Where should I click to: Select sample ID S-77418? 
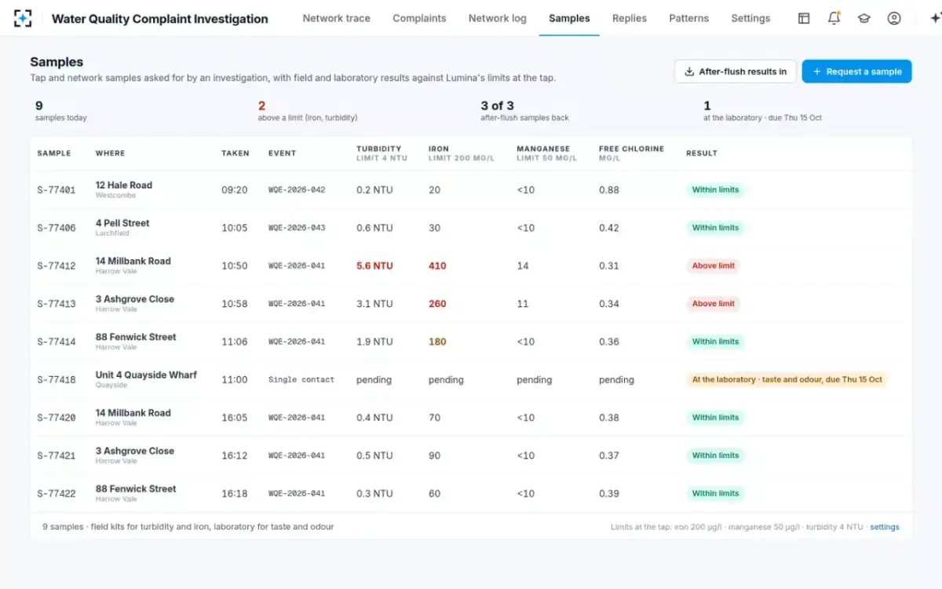coord(57,379)
